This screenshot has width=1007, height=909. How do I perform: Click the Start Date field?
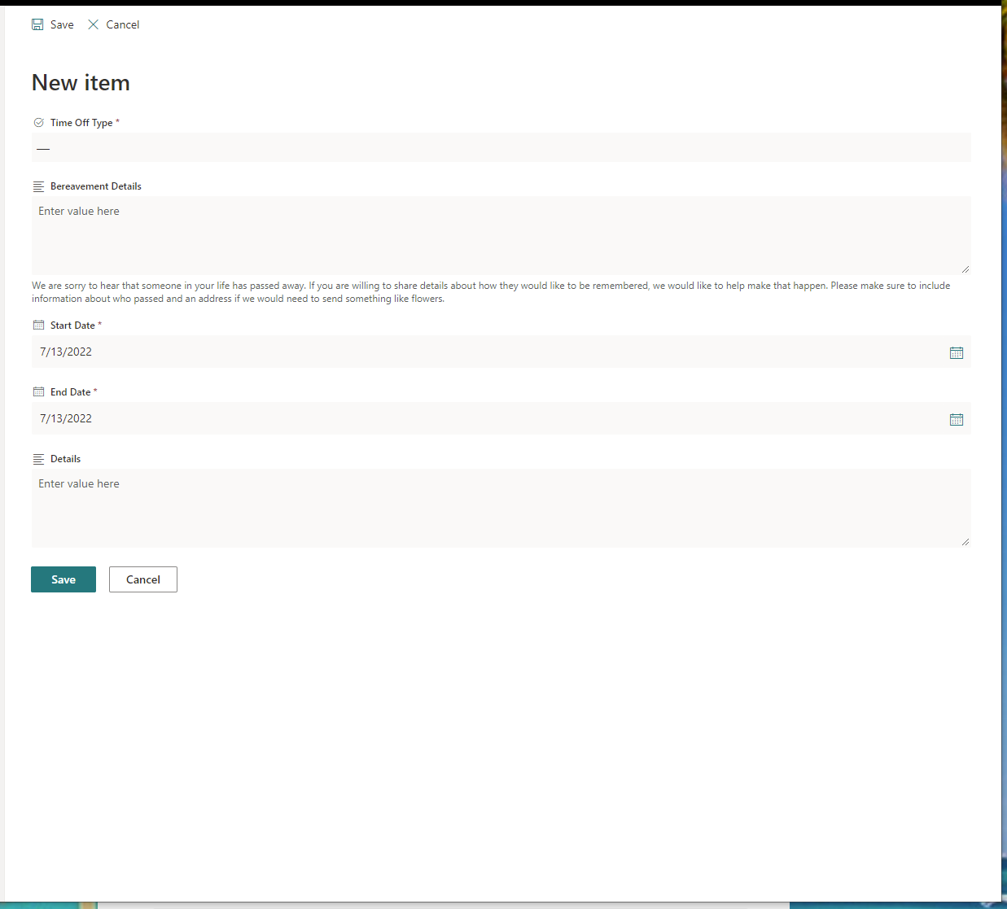501,352
